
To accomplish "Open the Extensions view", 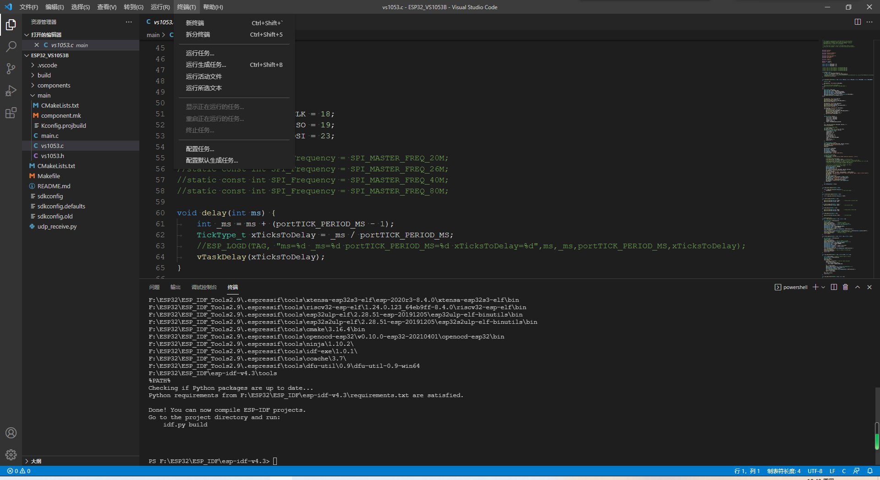I will tap(11, 112).
